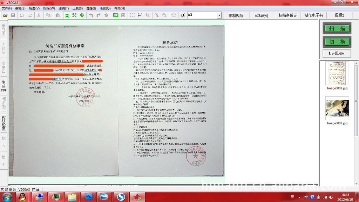Open the A3 paper size dropdown
This screenshot has width=359, height=202.
[x=219, y=15]
